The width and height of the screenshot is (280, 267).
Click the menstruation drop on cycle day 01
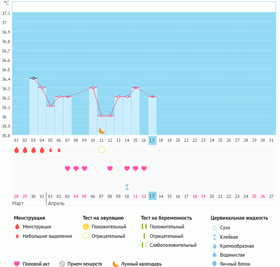(x=17, y=150)
